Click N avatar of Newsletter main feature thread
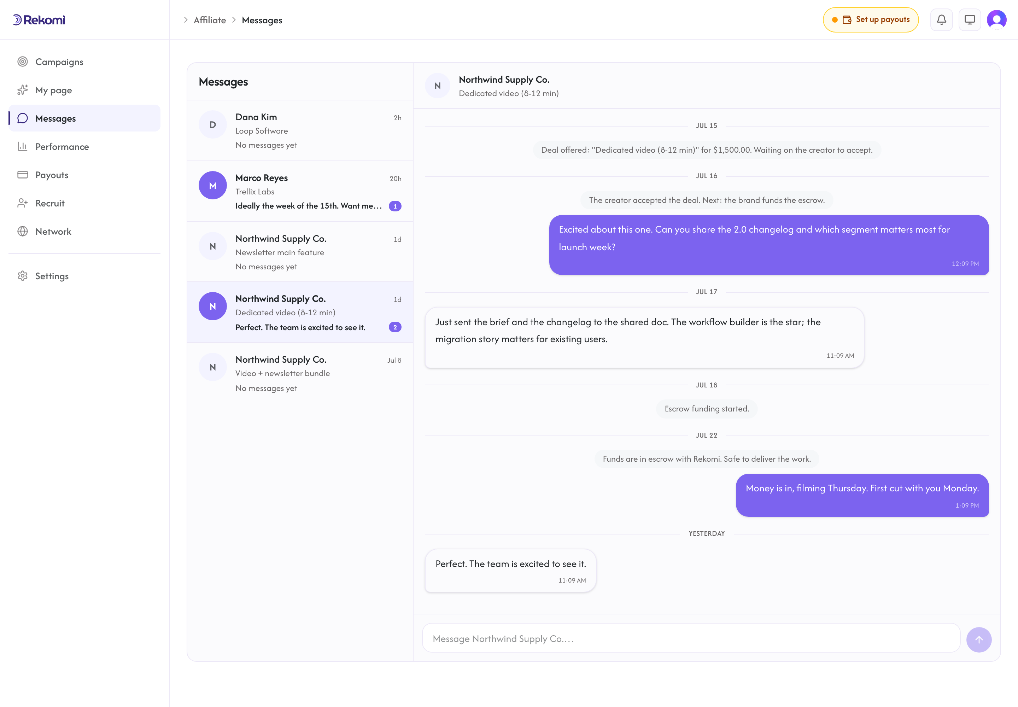Viewport: 1018px width, 707px height. pyautogui.click(x=213, y=246)
